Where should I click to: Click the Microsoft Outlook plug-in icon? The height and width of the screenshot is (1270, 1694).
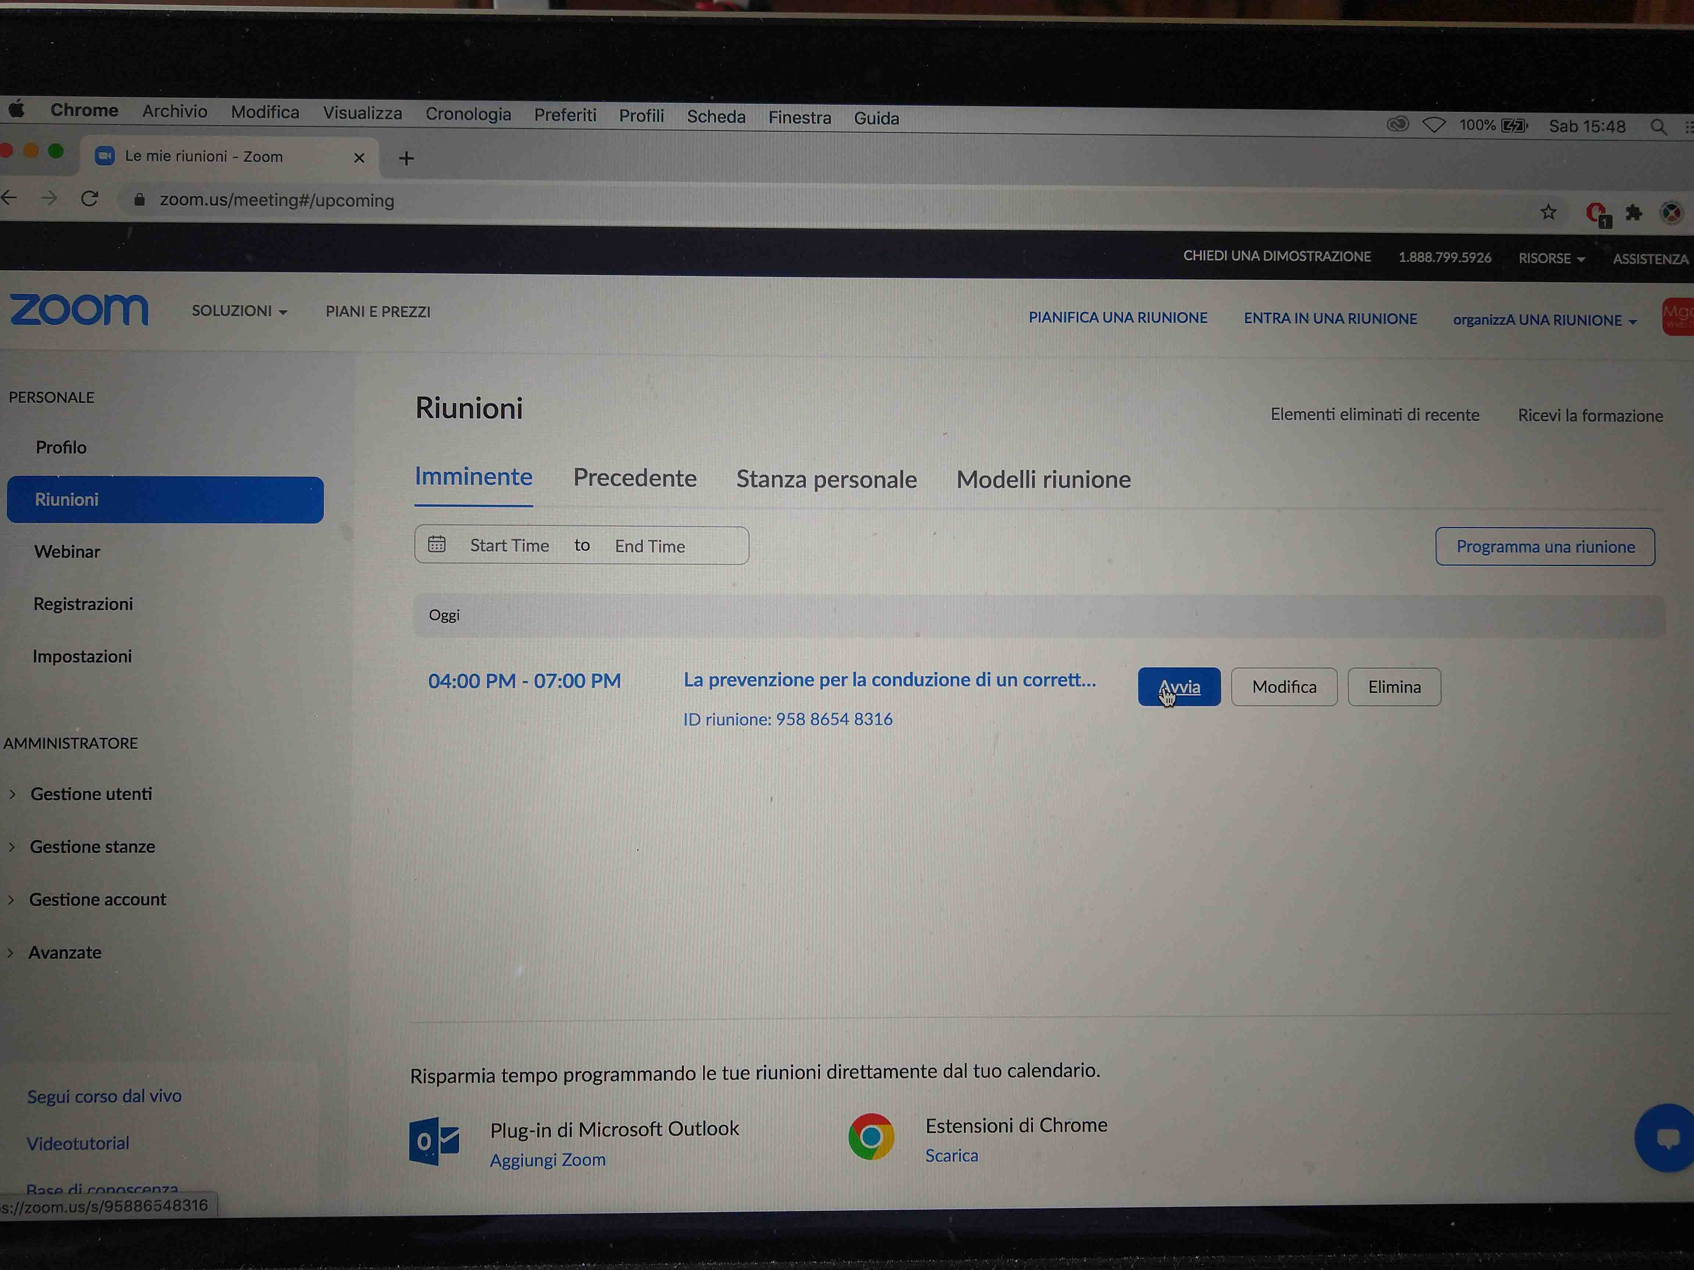click(x=434, y=1141)
